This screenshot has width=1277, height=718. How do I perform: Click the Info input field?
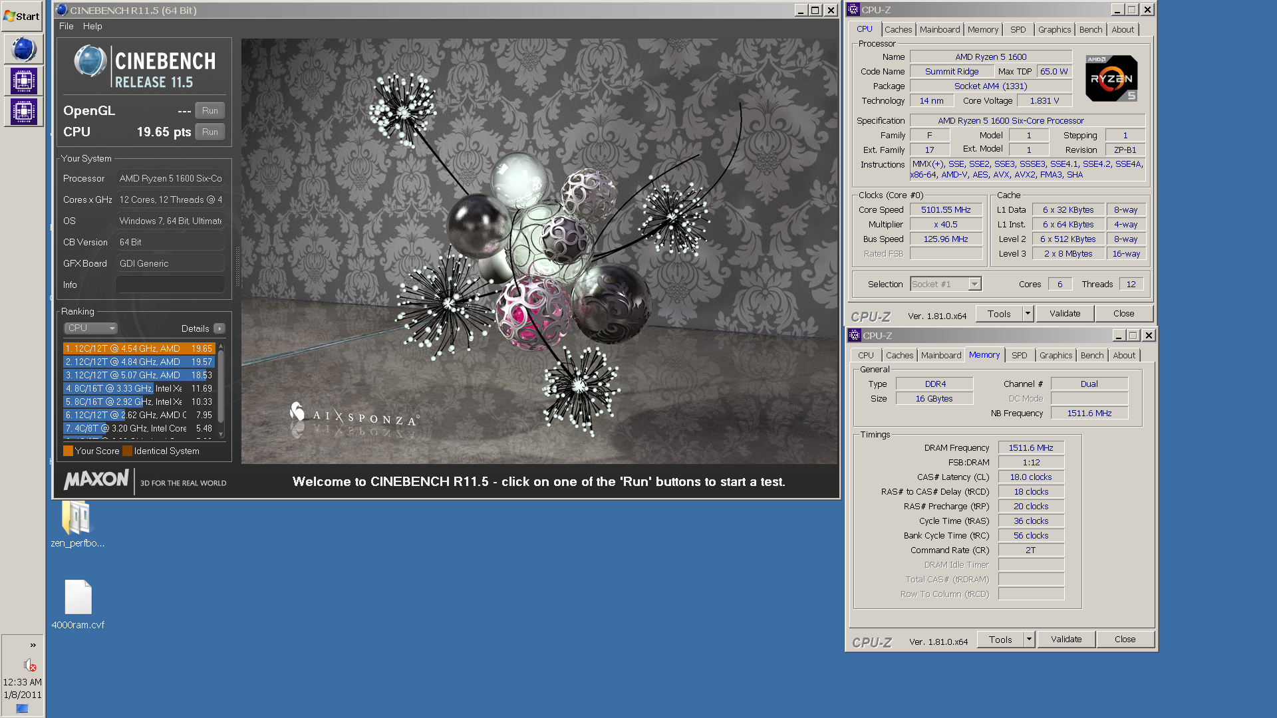click(170, 285)
